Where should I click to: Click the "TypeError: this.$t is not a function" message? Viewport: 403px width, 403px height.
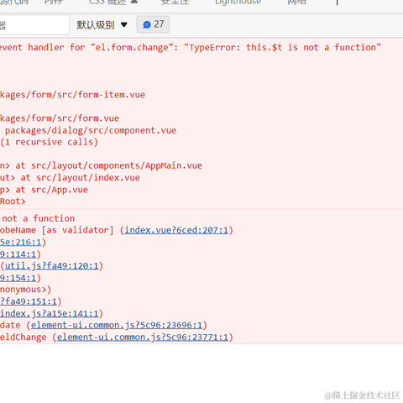282,47
